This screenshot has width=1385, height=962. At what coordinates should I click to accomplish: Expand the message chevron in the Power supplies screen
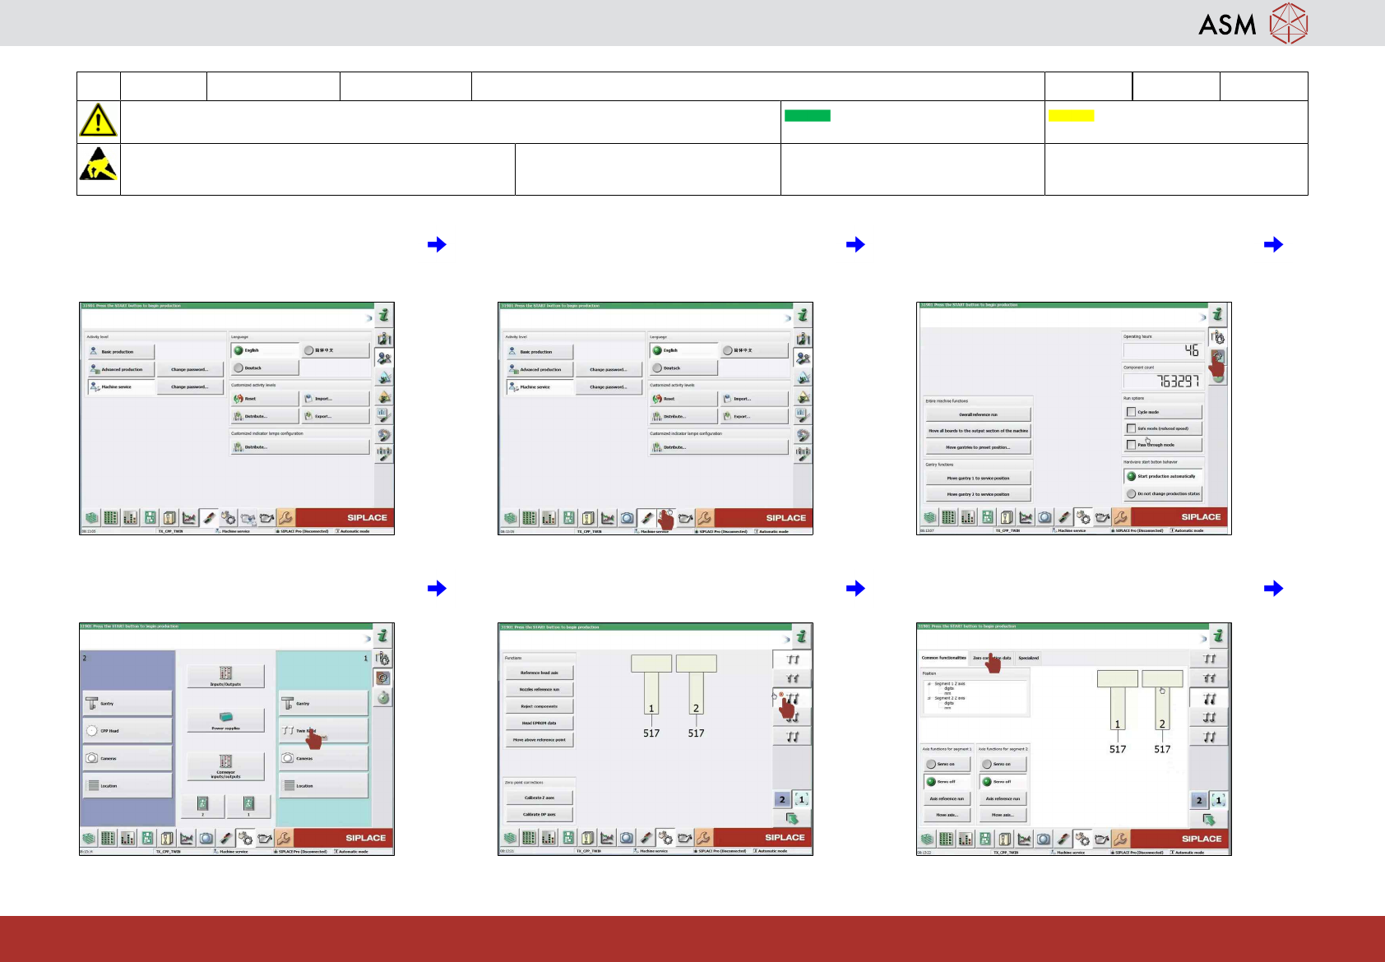tap(368, 638)
